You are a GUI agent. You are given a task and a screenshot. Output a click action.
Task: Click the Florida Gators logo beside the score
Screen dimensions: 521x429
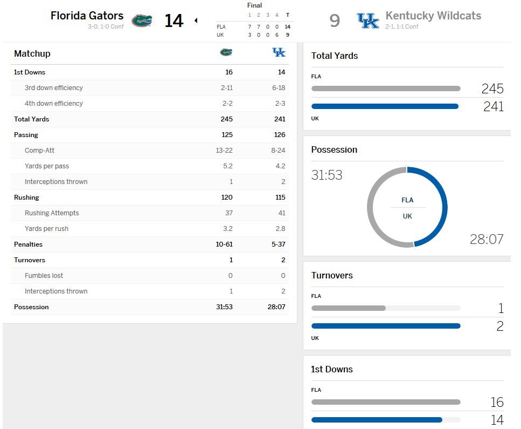(142, 21)
